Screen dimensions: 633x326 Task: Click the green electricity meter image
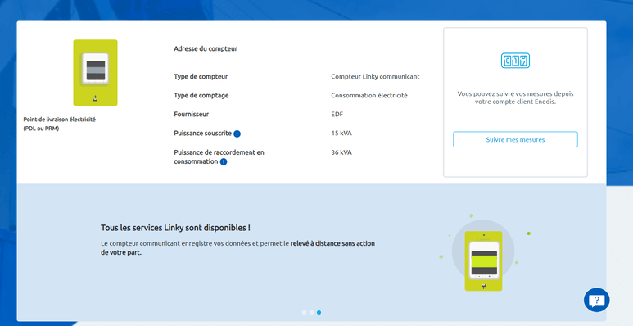click(x=95, y=73)
